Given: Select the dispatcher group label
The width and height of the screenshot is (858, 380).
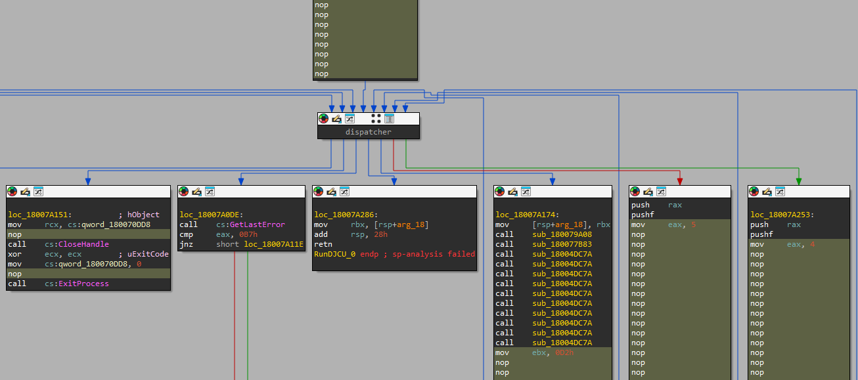Looking at the screenshot, I should [x=369, y=132].
